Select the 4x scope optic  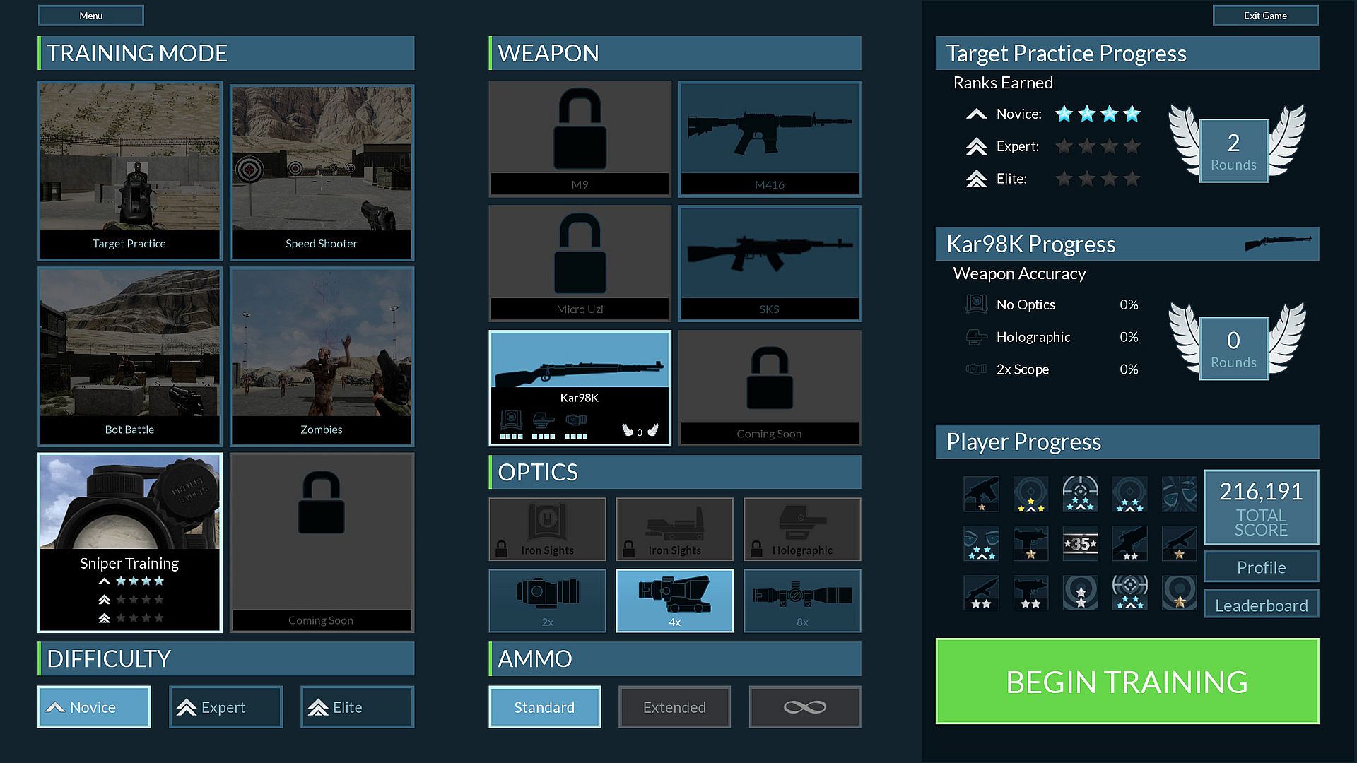pyautogui.click(x=674, y=600)
